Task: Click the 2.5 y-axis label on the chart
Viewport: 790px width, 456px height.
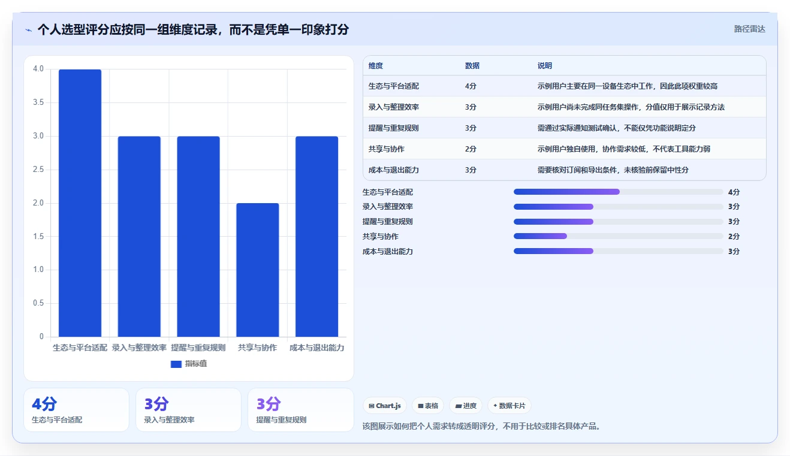Action: click(38, 170)
